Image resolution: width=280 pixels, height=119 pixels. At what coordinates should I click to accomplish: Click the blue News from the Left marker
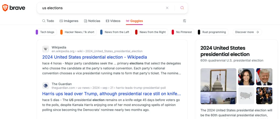click(101, 32)
